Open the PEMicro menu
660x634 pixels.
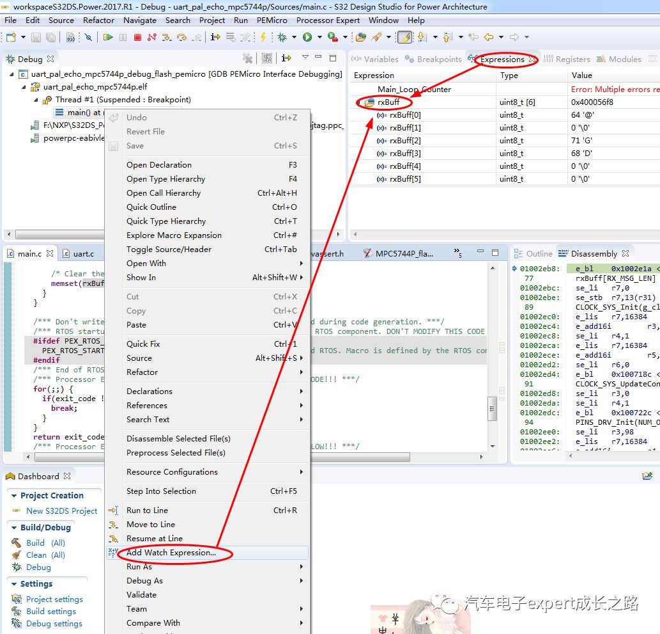point(272,20)
